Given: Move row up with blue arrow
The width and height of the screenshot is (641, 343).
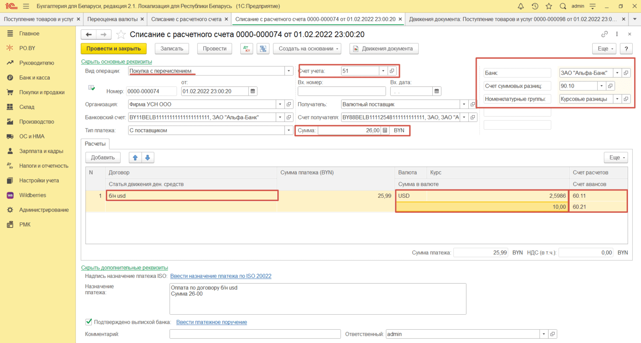Looking at the screenshot, I should point(135,158).
